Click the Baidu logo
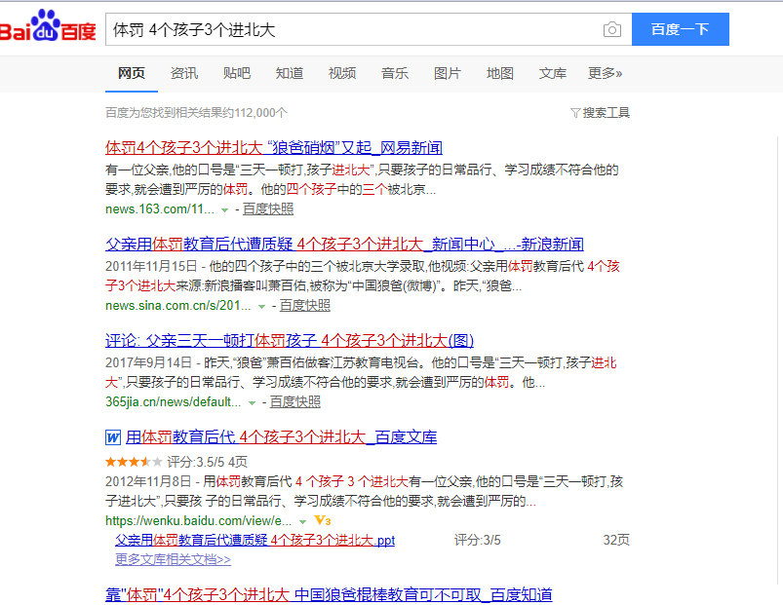Image resolution: width=783 pixels, height=605 pixels. pos(48,29)
